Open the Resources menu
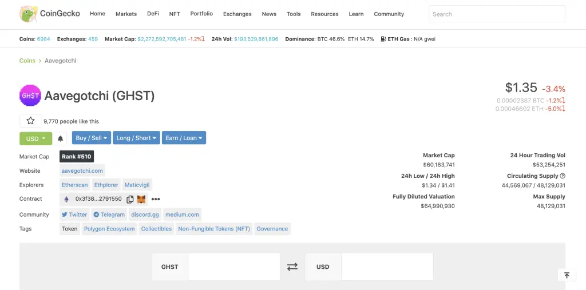 (x=325, y=14)
